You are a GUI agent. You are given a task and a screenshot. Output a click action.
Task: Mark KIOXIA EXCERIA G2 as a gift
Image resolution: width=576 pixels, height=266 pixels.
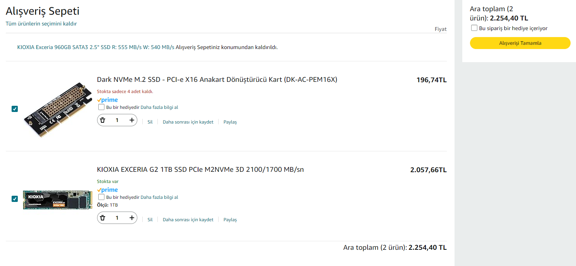point(101,197)
